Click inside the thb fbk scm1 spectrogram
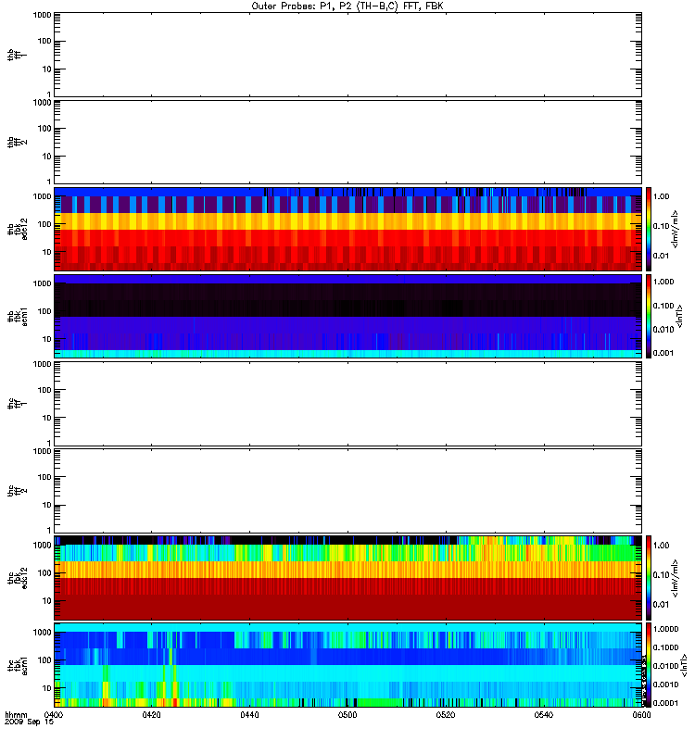Viewport: 695px width, 741px height. pos(347,316)
